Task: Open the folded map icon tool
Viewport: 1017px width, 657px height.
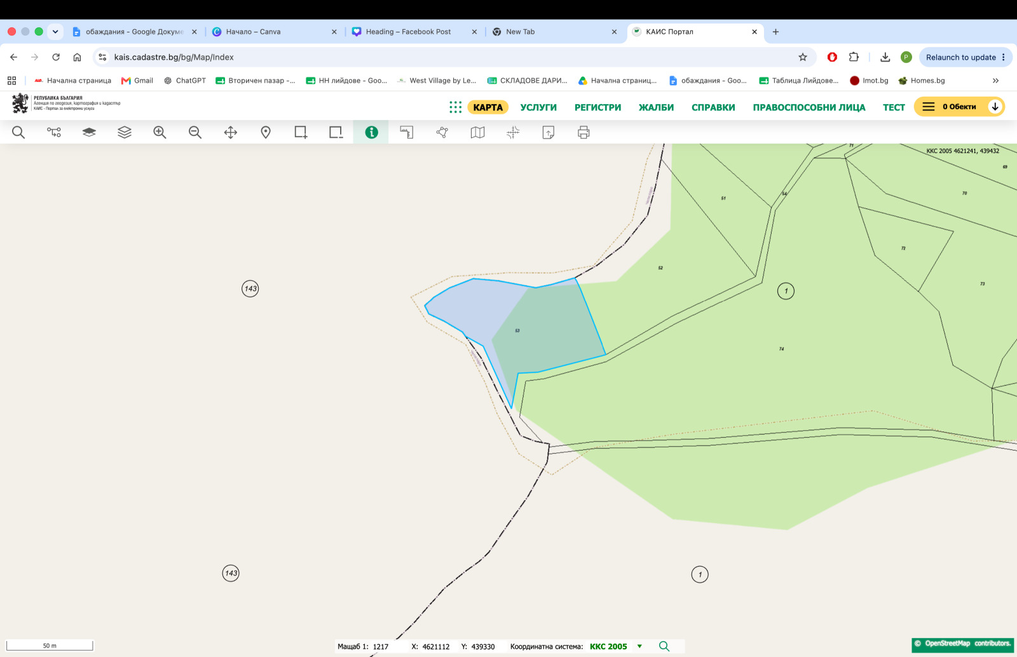Action: pos(477,132)
